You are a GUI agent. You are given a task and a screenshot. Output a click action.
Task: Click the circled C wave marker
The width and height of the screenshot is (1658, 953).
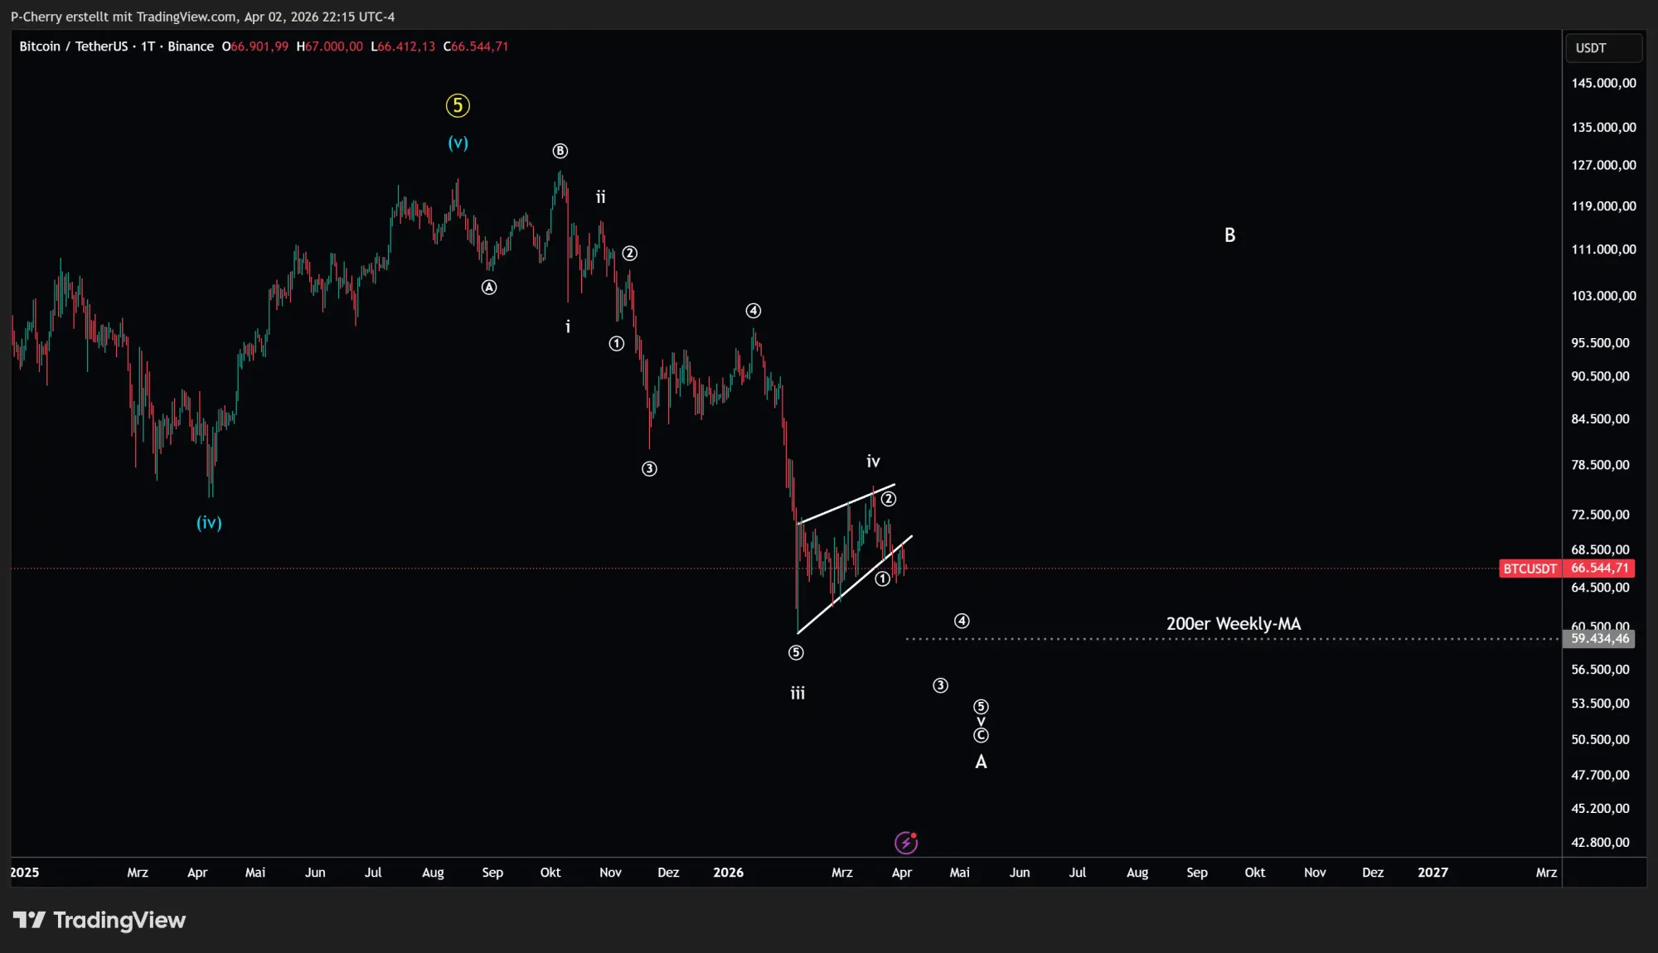pos(982,734)
